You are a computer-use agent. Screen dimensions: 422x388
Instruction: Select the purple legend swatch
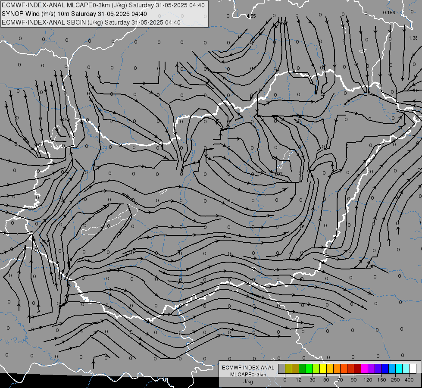(x=372, y=369)
